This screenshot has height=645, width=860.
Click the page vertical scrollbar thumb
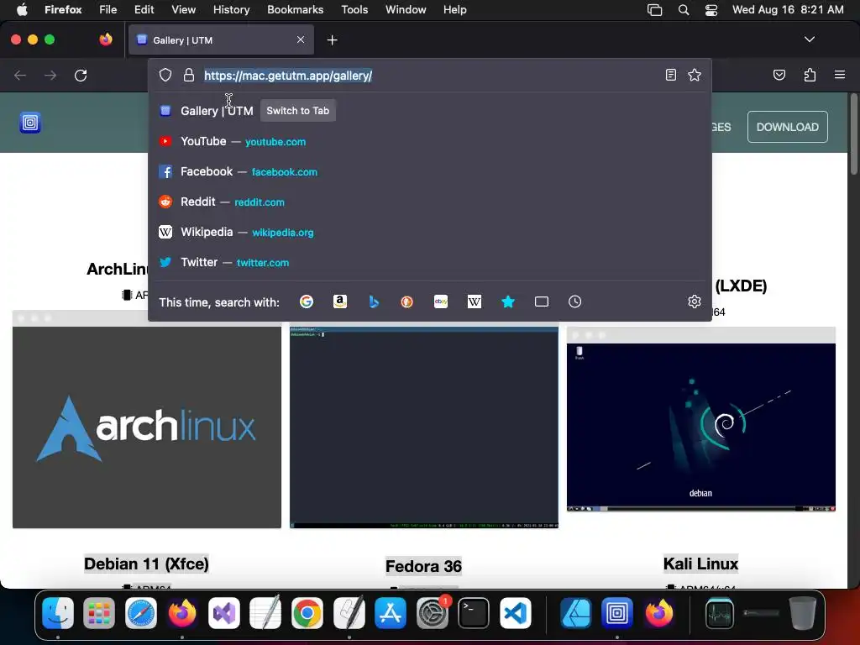point(853,135)
